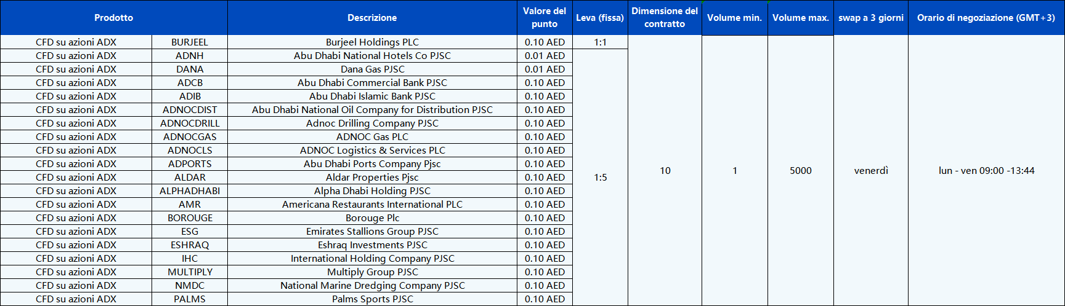Select the Valore del punto header

coord(545,18)
